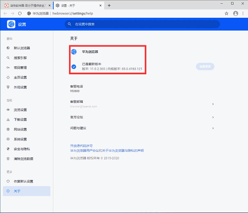Open the user profile avatar icon
This screenshot has height=213, width=248.
[x=236, y=14]
